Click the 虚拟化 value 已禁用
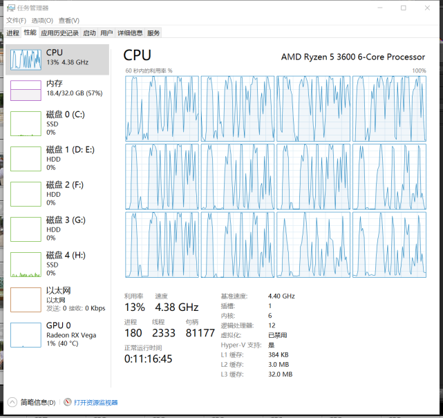Viewport: 443px width, 418px height. tap(277, 335)
